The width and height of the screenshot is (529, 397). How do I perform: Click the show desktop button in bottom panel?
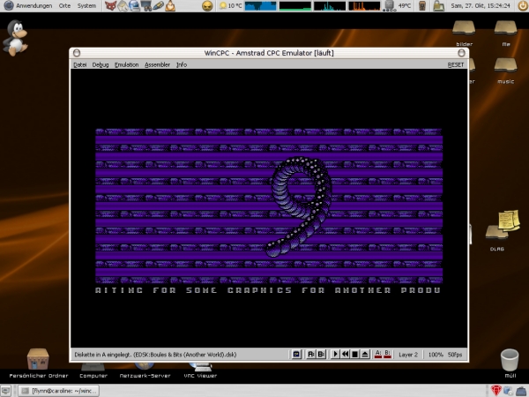pyautogui.click(x=6, y=391)
